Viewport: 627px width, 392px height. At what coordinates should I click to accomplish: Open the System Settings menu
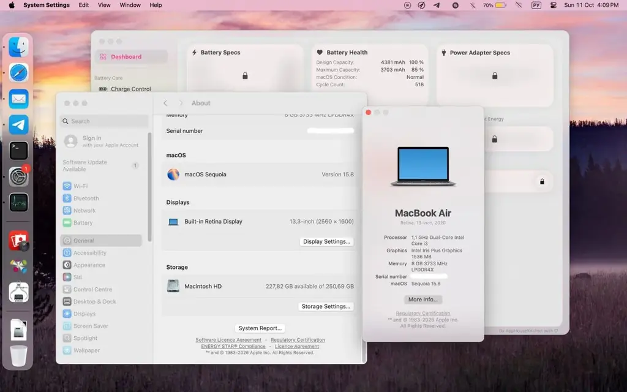[47, 5]
